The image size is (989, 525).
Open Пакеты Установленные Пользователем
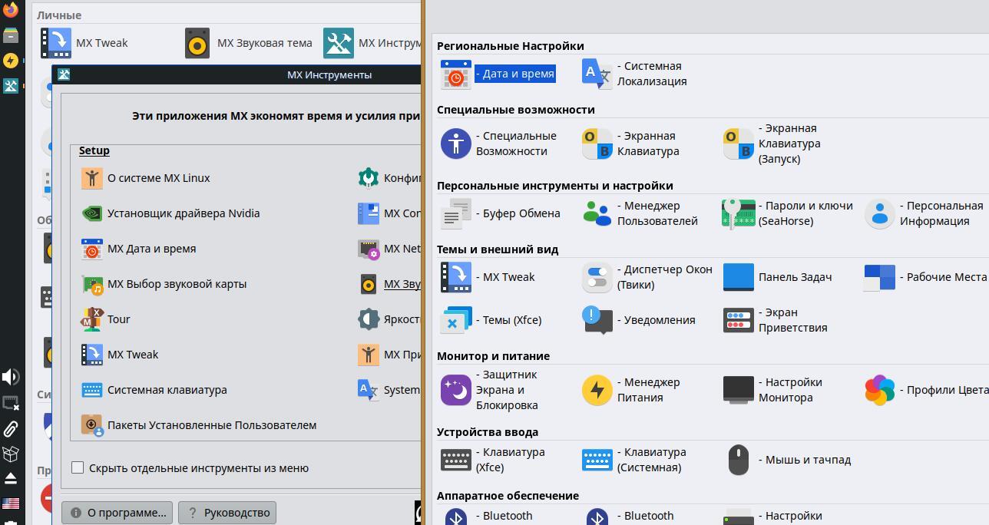(198, 425)
